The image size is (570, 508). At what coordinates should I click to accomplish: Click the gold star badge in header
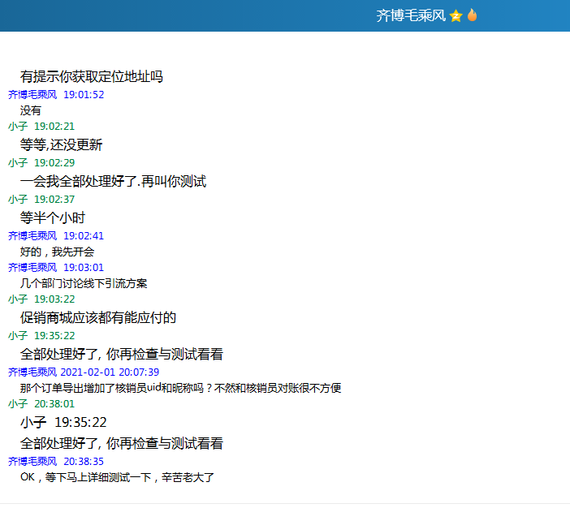(456, 15)
